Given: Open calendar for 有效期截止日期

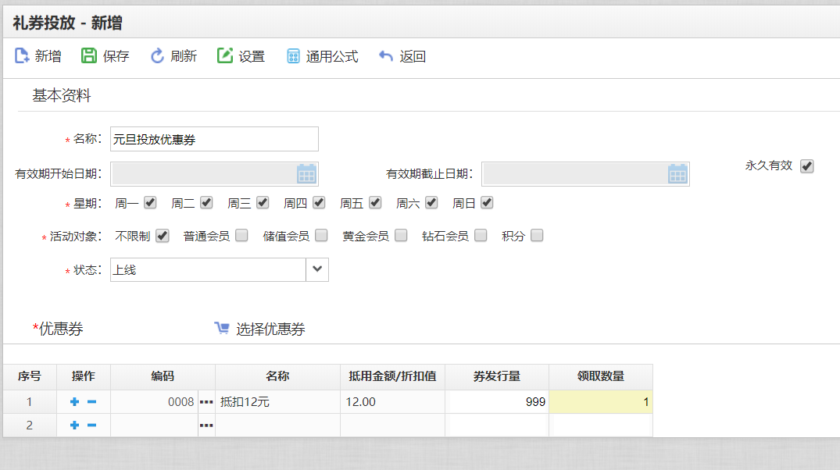Looking at the screenshot, I should point(677,173).
